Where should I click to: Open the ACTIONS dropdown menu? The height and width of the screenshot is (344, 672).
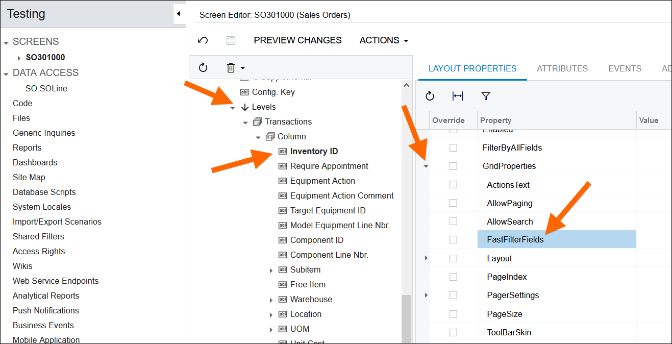coord(384,40)
